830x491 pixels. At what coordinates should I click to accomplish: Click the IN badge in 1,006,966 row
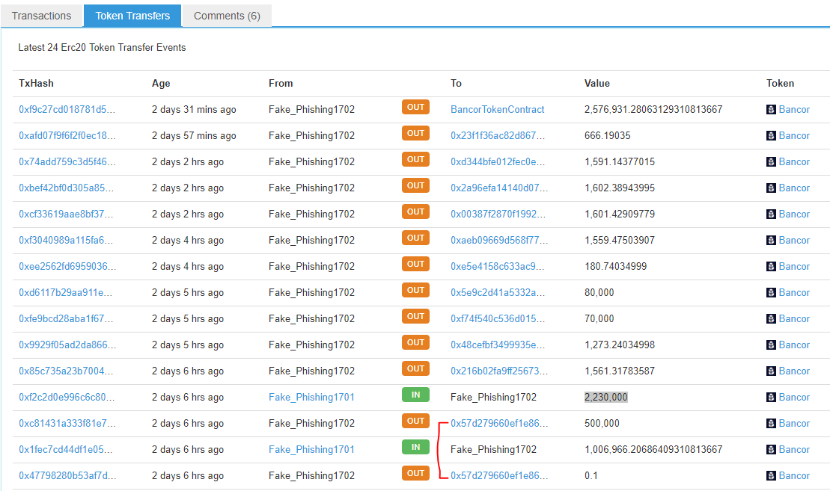tap(415, 447)
